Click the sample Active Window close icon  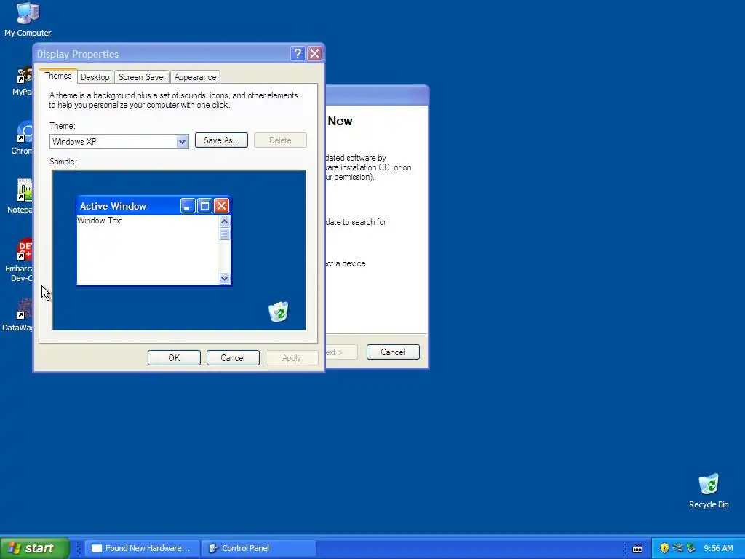221,206
